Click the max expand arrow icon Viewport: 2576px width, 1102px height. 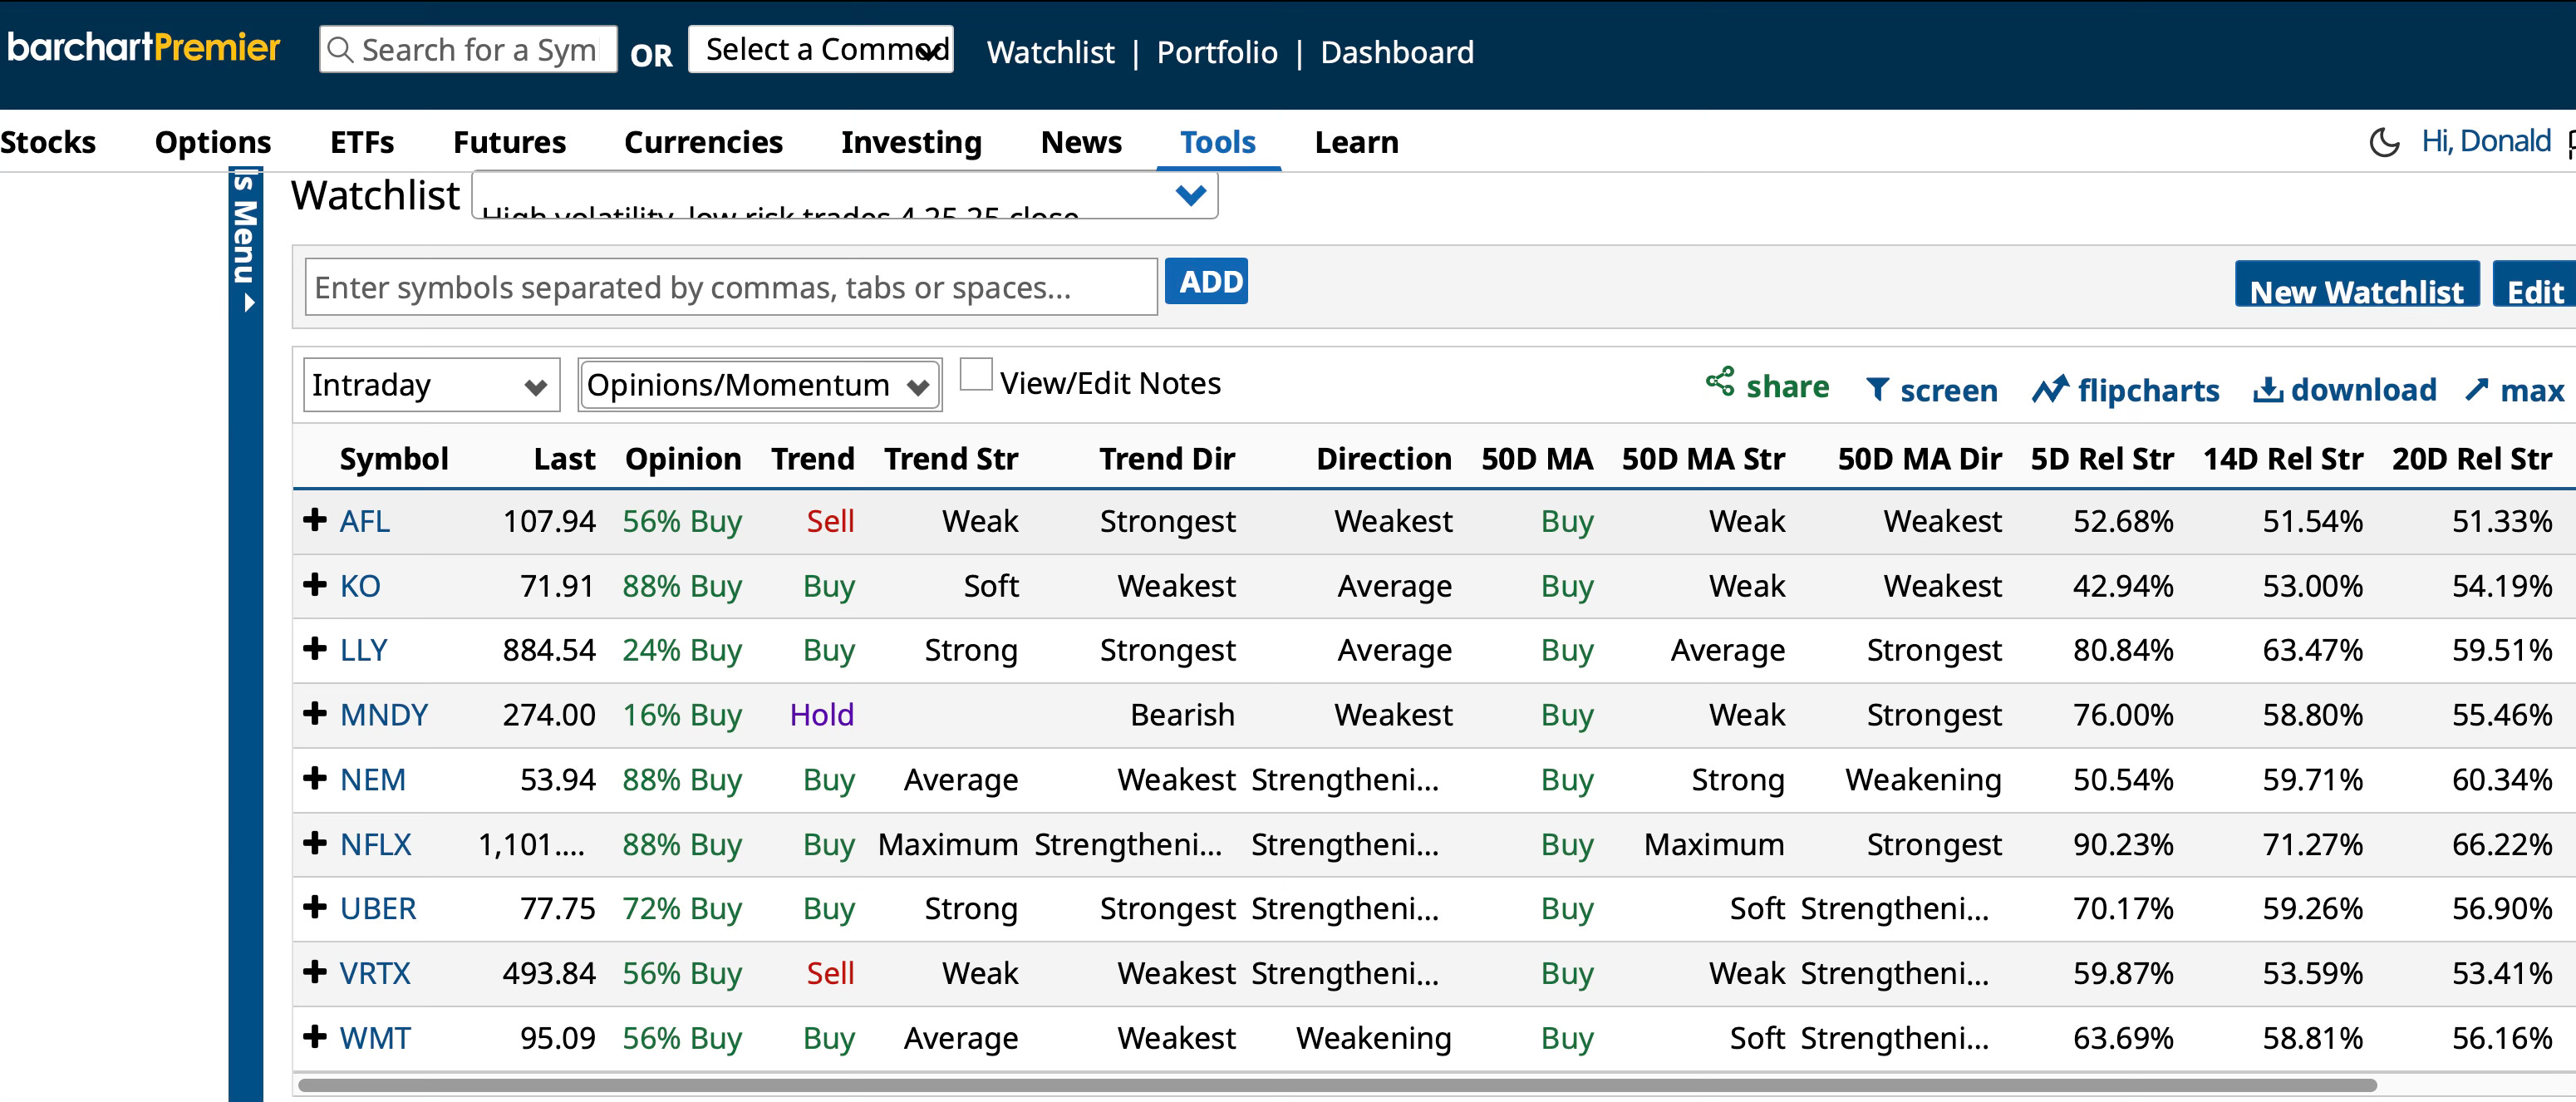click(2476, 389)
